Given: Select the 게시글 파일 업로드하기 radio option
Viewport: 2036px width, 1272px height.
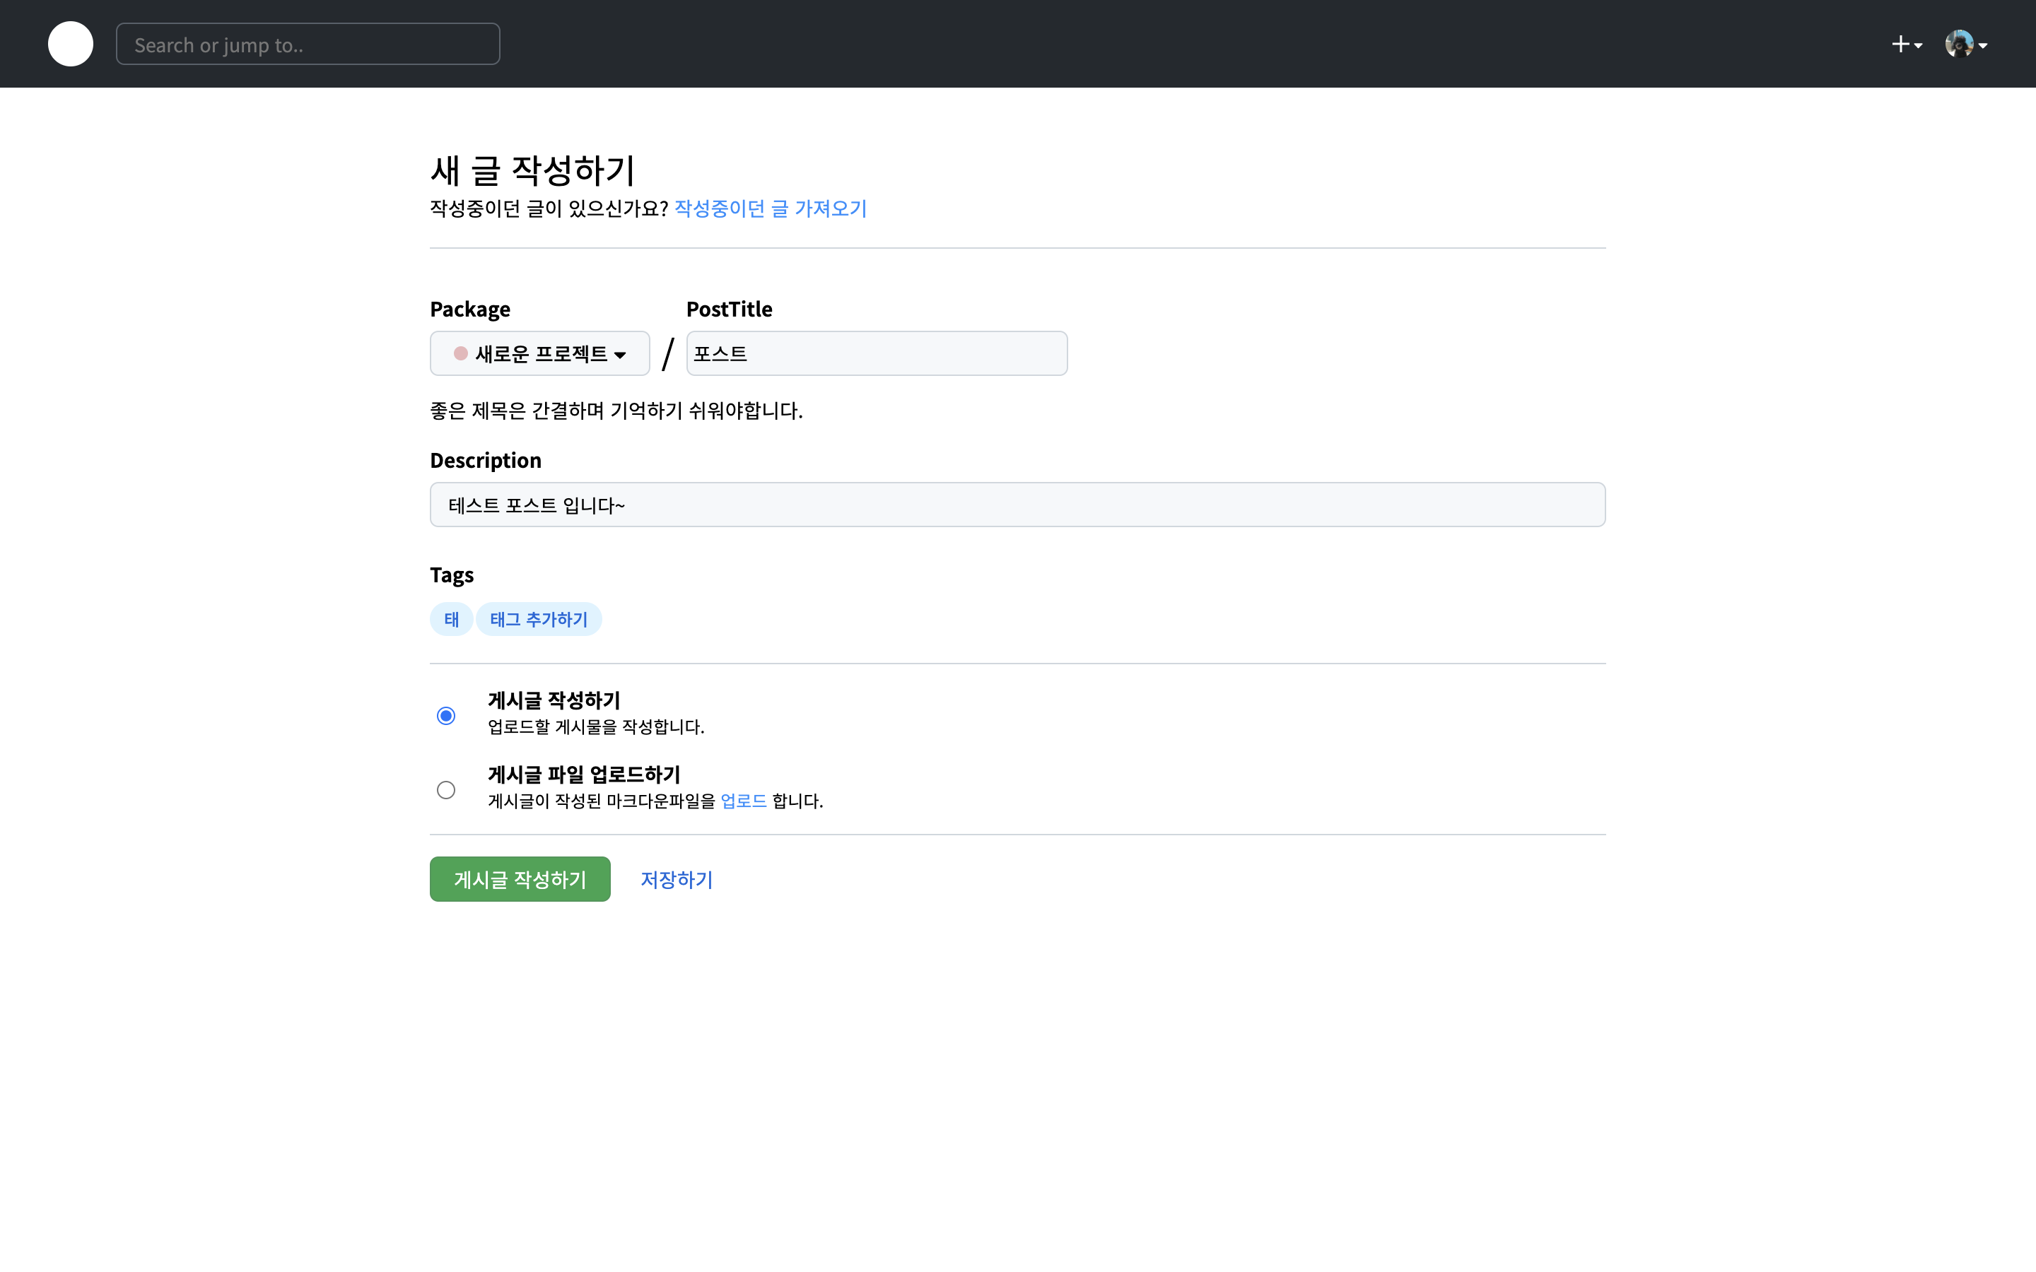Looking at the screenshot, I should 446,790.
